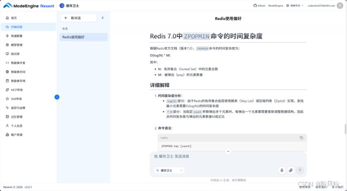Viewport: 347px width, 191px height.
Task: Open the ModelEngine link in header
Action: 275,6
